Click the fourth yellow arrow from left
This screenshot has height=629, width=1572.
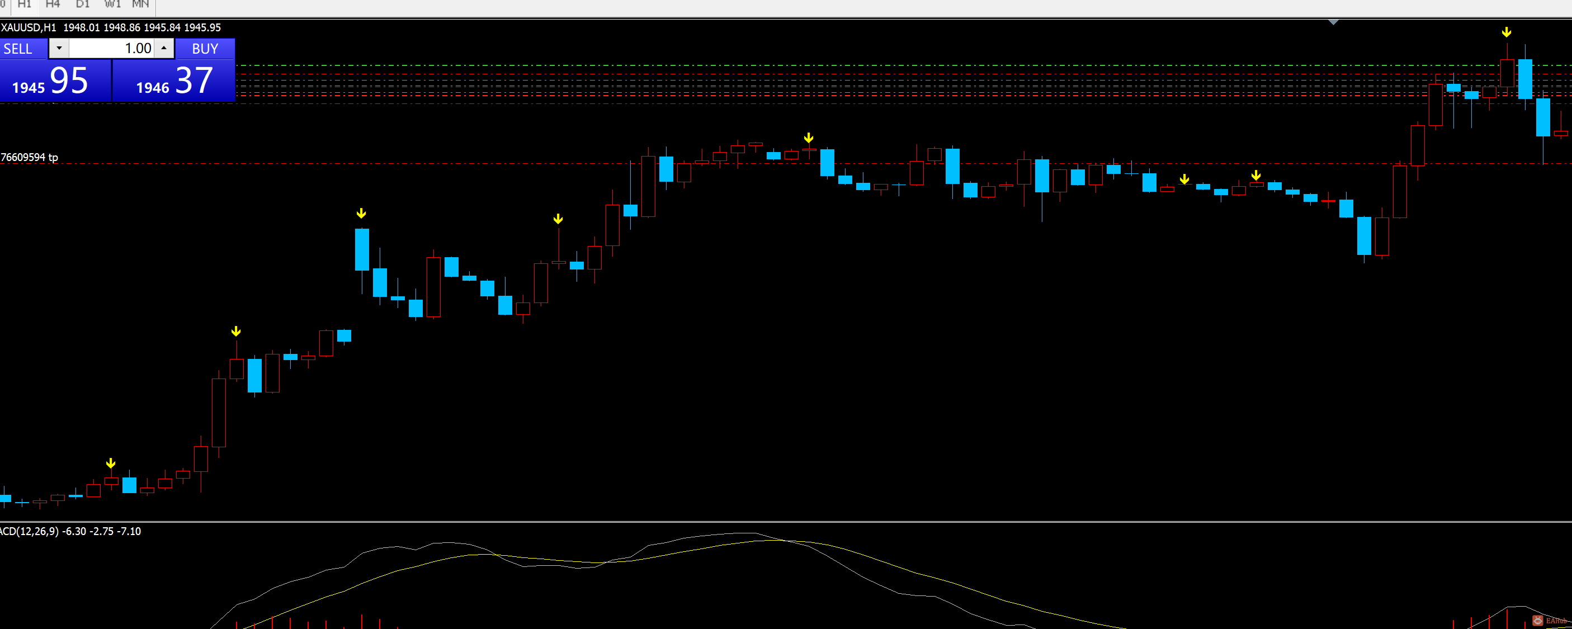[558, 219]
